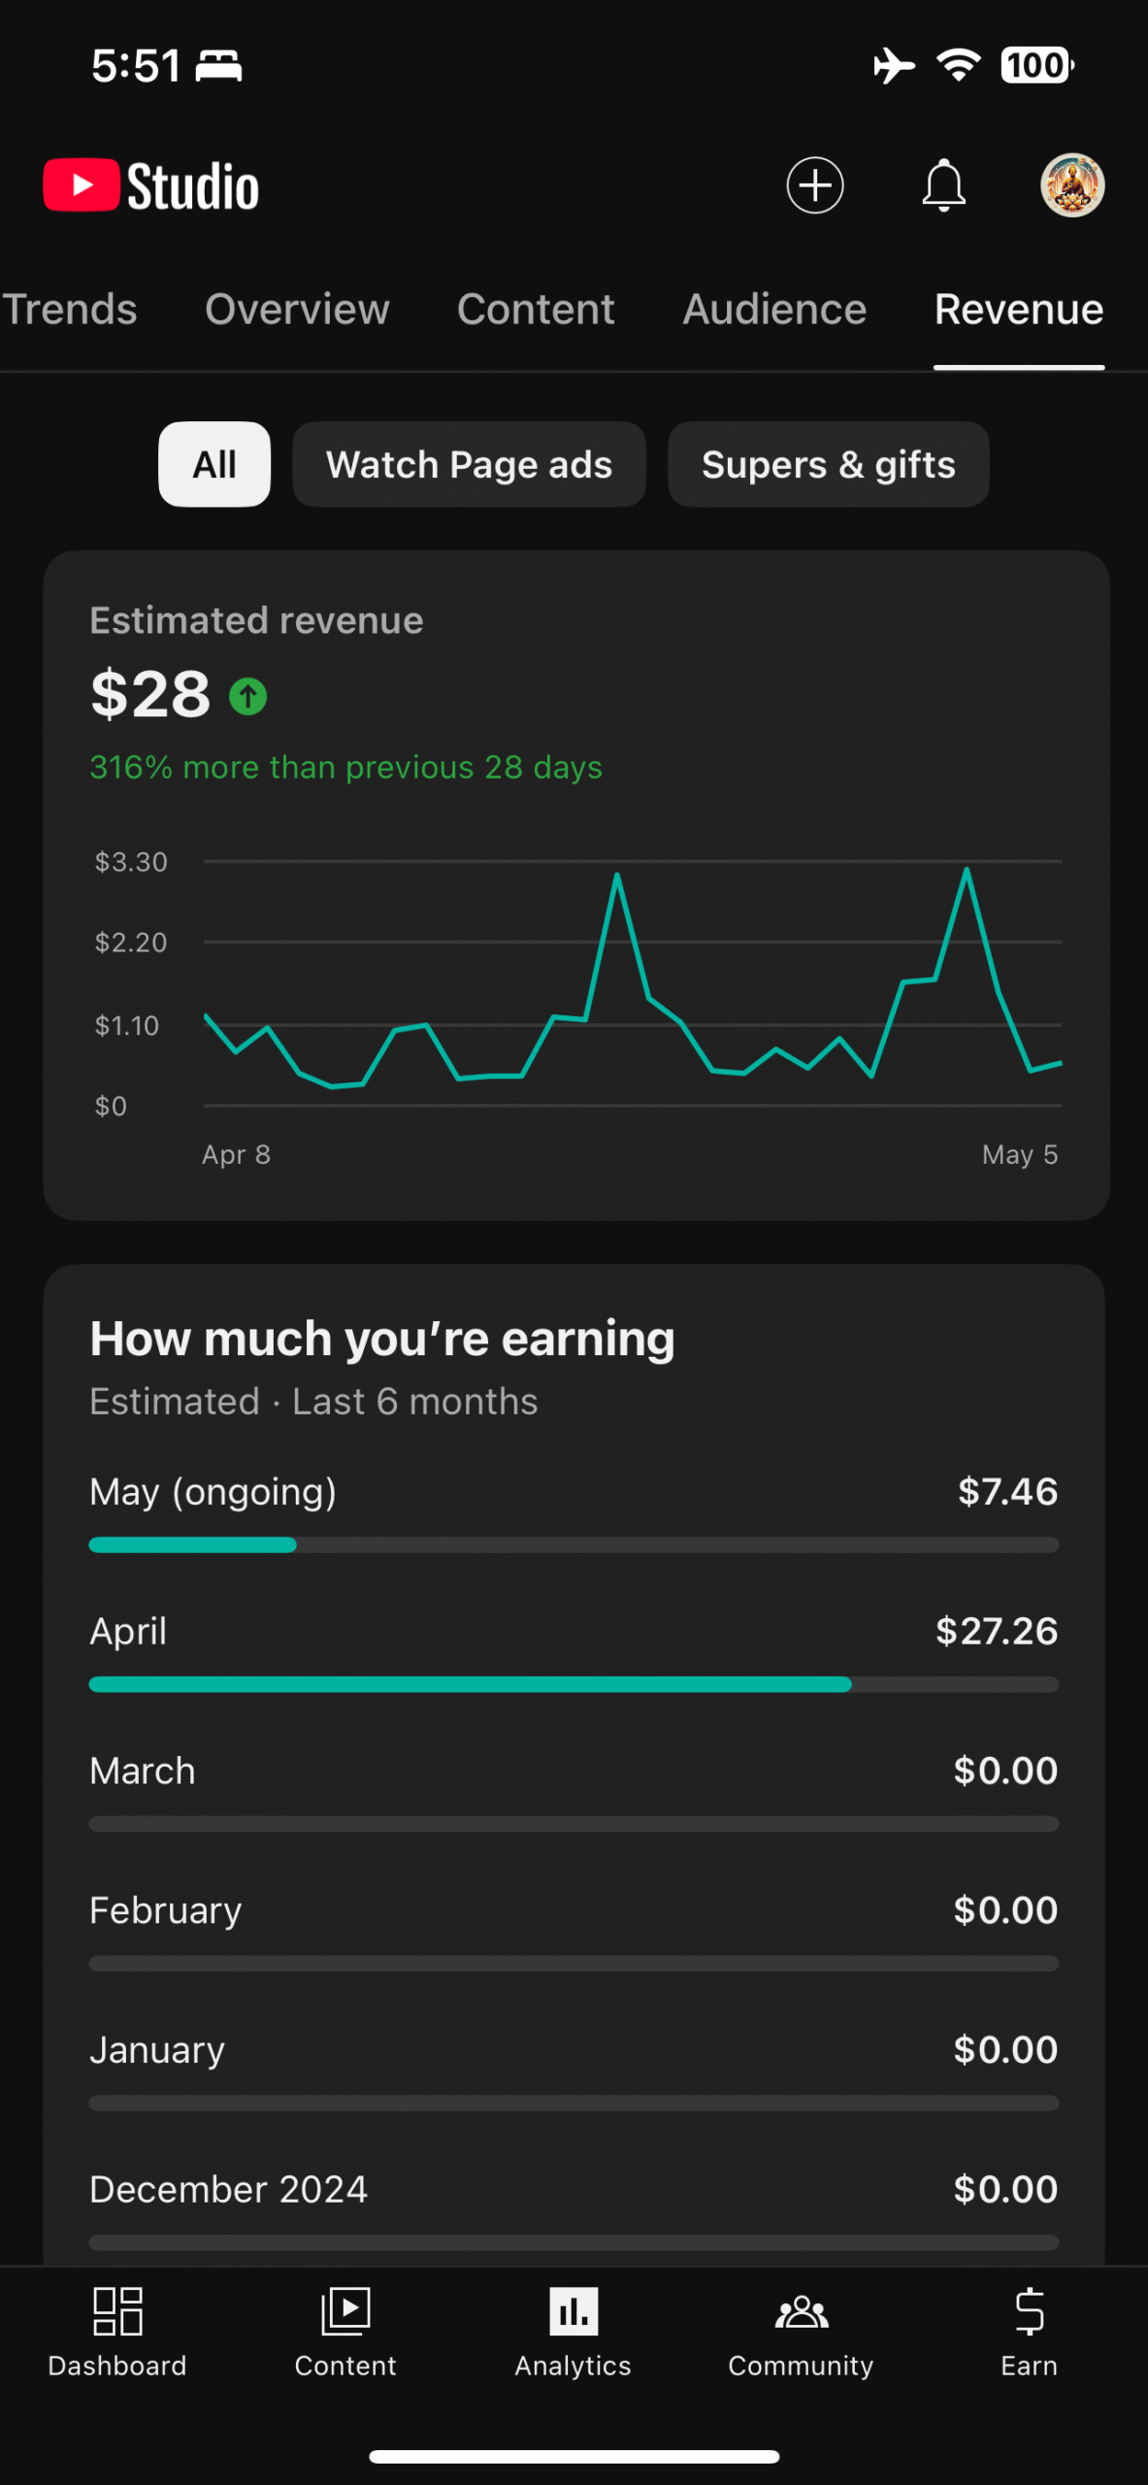The image size is (1148, 2485).
Task: Tap the green revenue increase arrow
Action: click(248, 696)
